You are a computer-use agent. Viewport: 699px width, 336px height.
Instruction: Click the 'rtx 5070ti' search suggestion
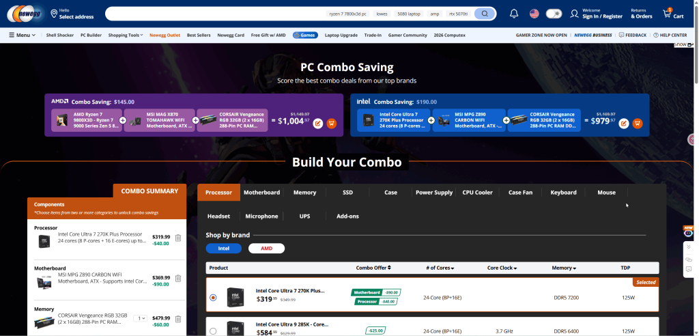[459, 14]
